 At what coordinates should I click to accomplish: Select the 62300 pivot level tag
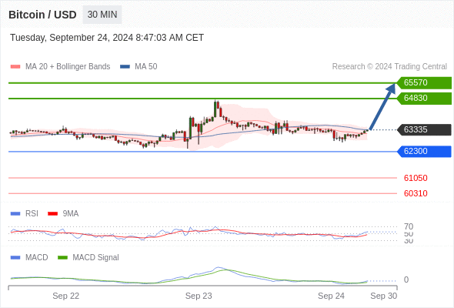pos(424,151)
